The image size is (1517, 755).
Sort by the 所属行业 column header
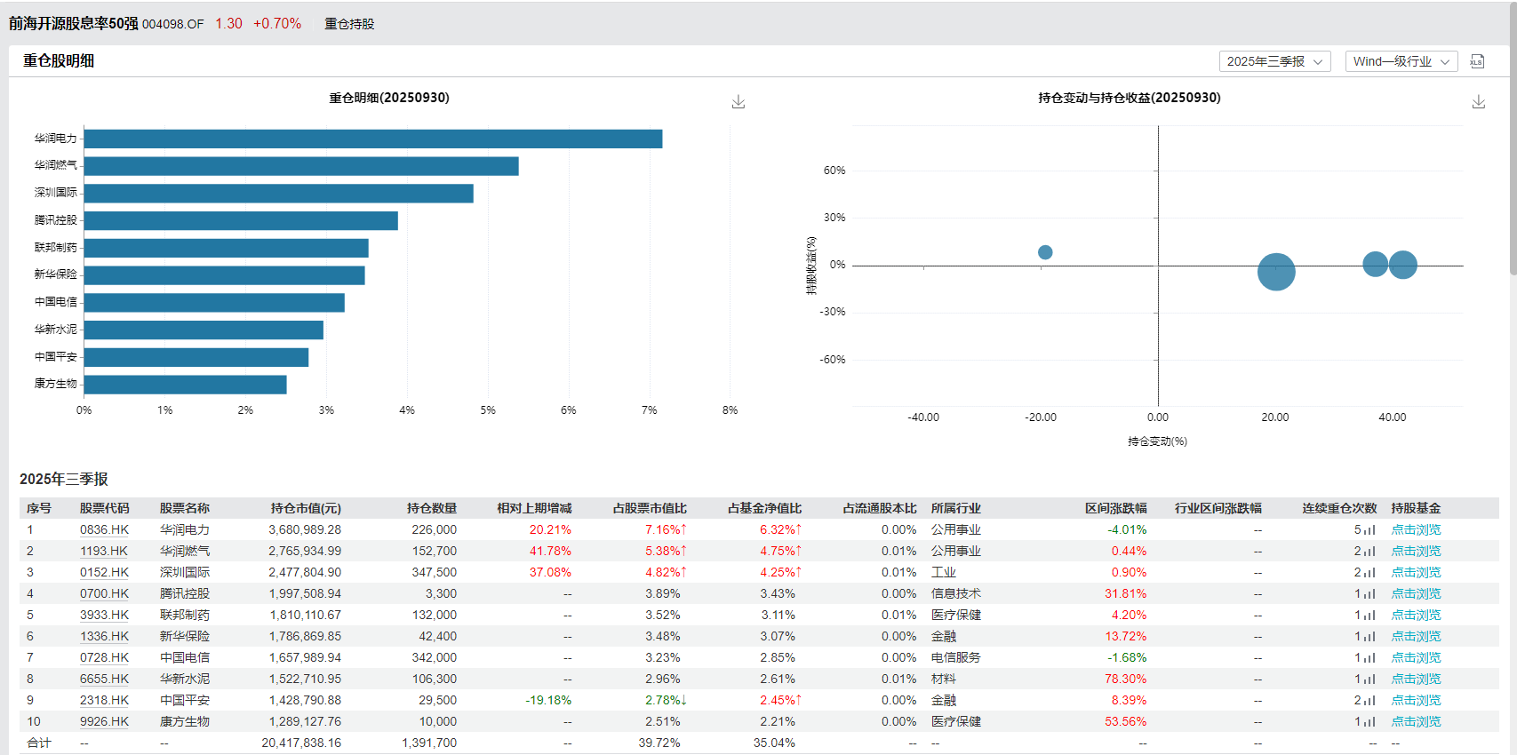pos(956,509)
